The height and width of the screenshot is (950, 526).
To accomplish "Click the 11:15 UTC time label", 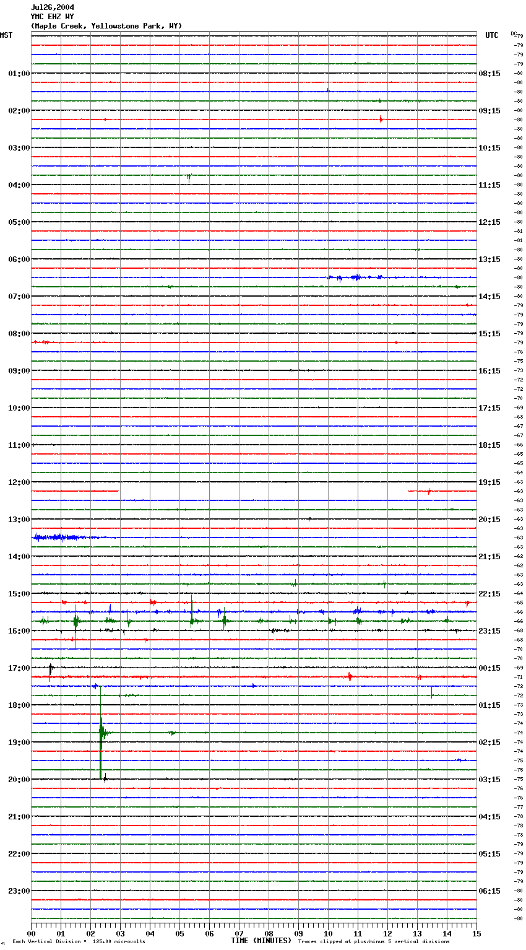I will pos(489,185).
